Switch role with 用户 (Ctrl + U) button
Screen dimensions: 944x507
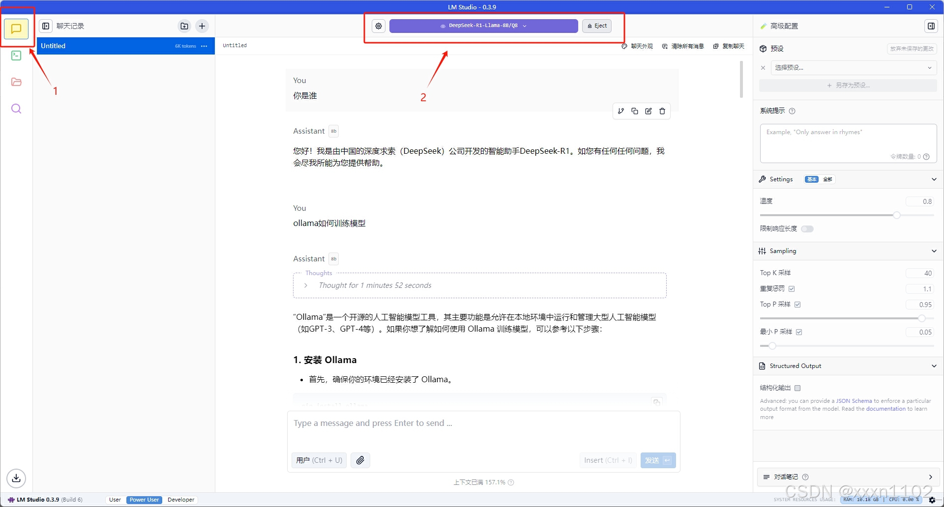(x=319, y=460)
